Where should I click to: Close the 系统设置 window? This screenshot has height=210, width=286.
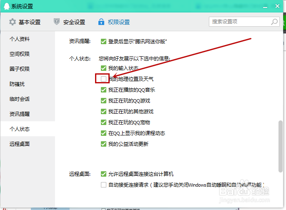pyautogui.click(x=277, y=6)
